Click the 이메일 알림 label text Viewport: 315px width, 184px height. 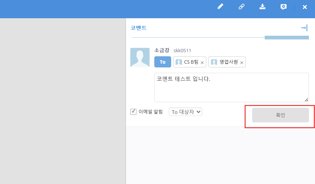click(151, 112)
